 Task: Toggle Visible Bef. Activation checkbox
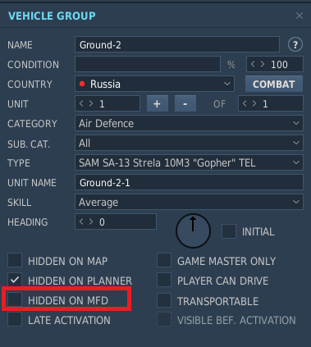(x=164, y=319)
